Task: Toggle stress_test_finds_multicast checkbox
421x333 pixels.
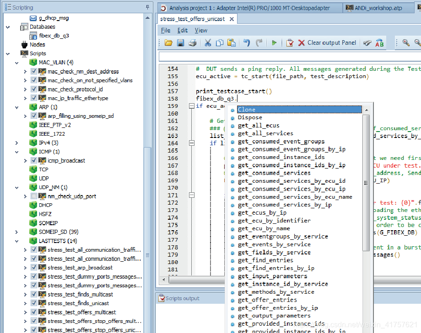Action: click(x=33, y=294)
